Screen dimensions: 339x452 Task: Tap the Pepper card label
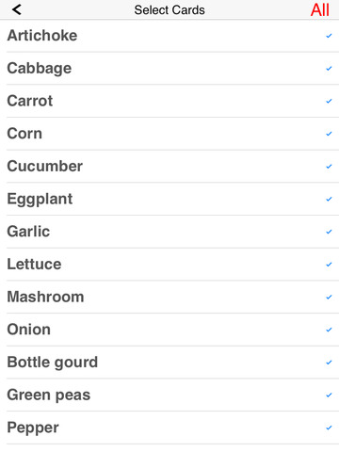click(x=33, y=428)
